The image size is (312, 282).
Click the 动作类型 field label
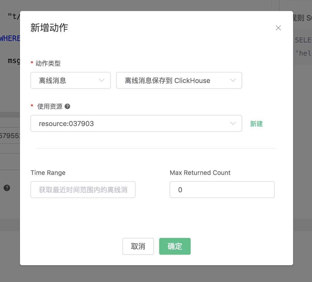coord(48,63)
